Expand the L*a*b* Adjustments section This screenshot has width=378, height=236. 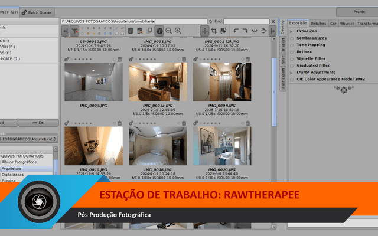click(291, 73)
